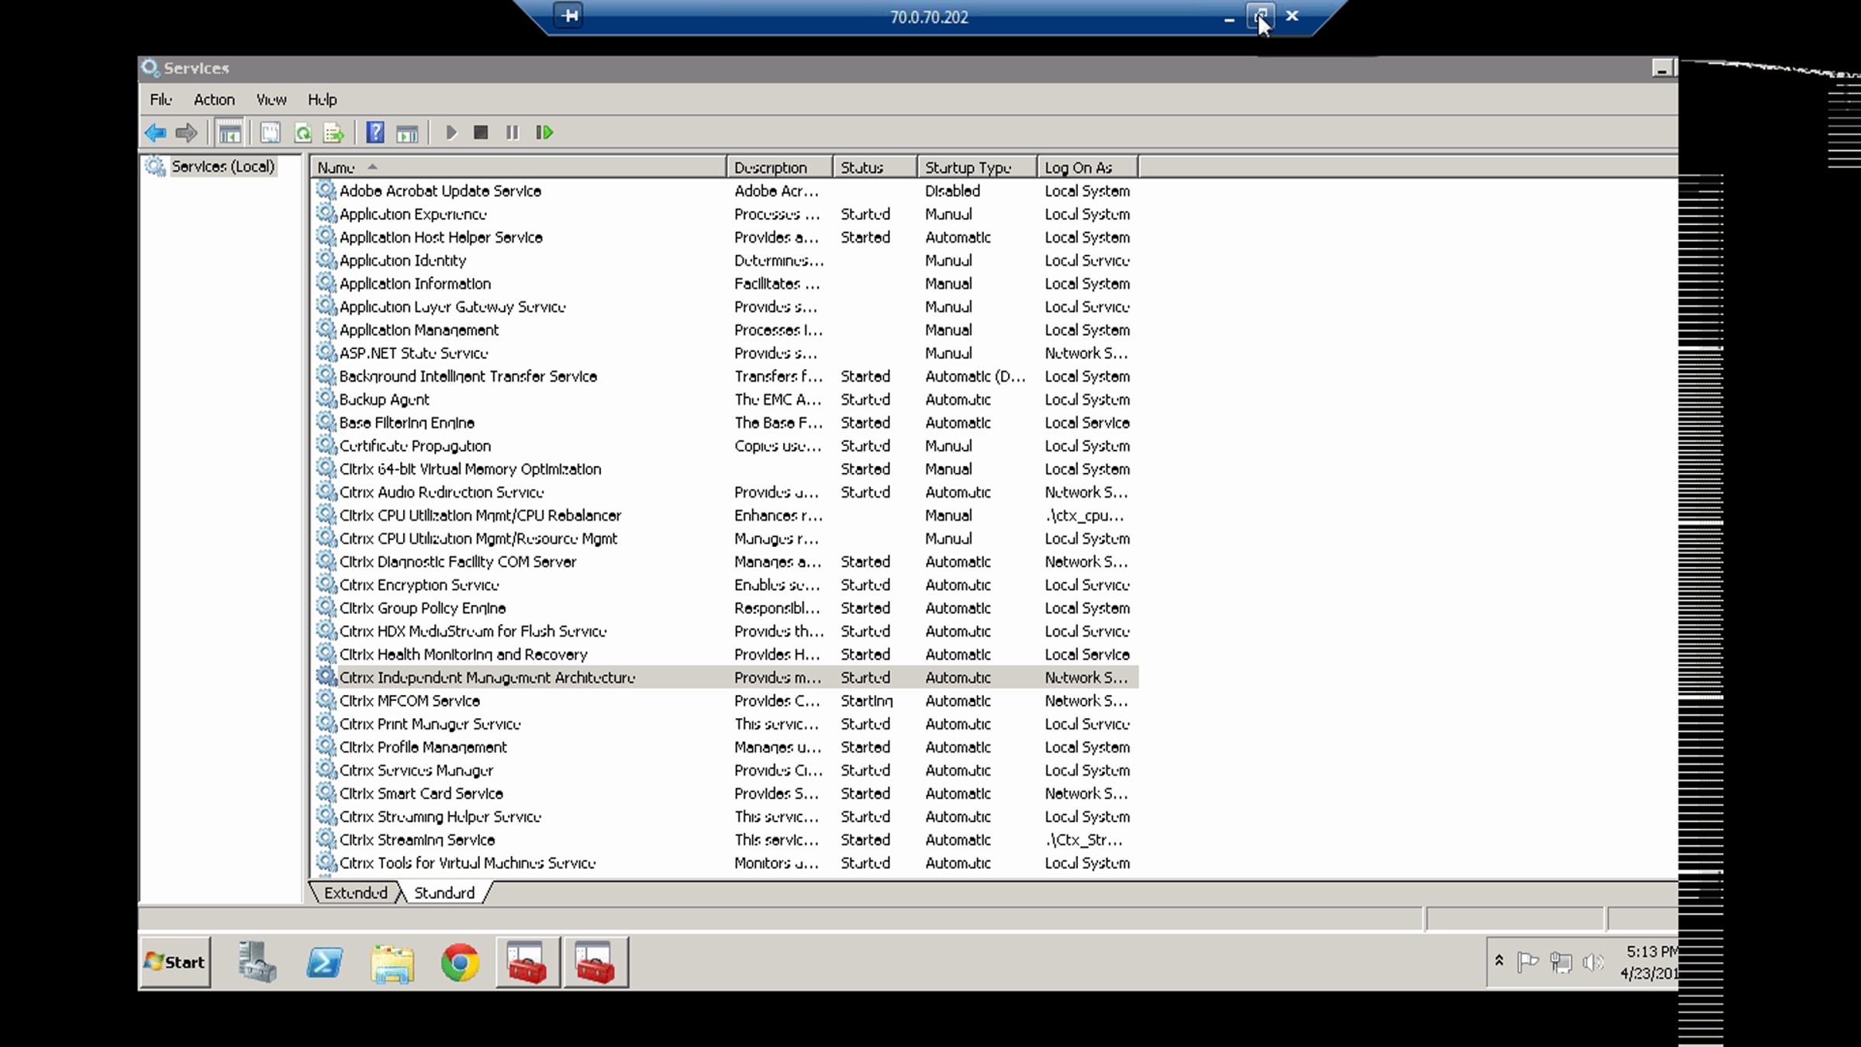The width and height of the screenshot is (1861, 1047).
Task: Select the Citrix MFCOM Service row
Action: [409, 701]
